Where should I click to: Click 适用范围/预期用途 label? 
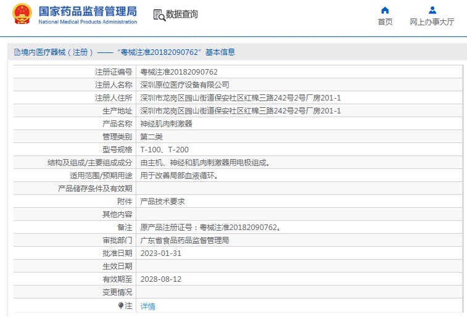pyautogui.click(x=101, y=176)
